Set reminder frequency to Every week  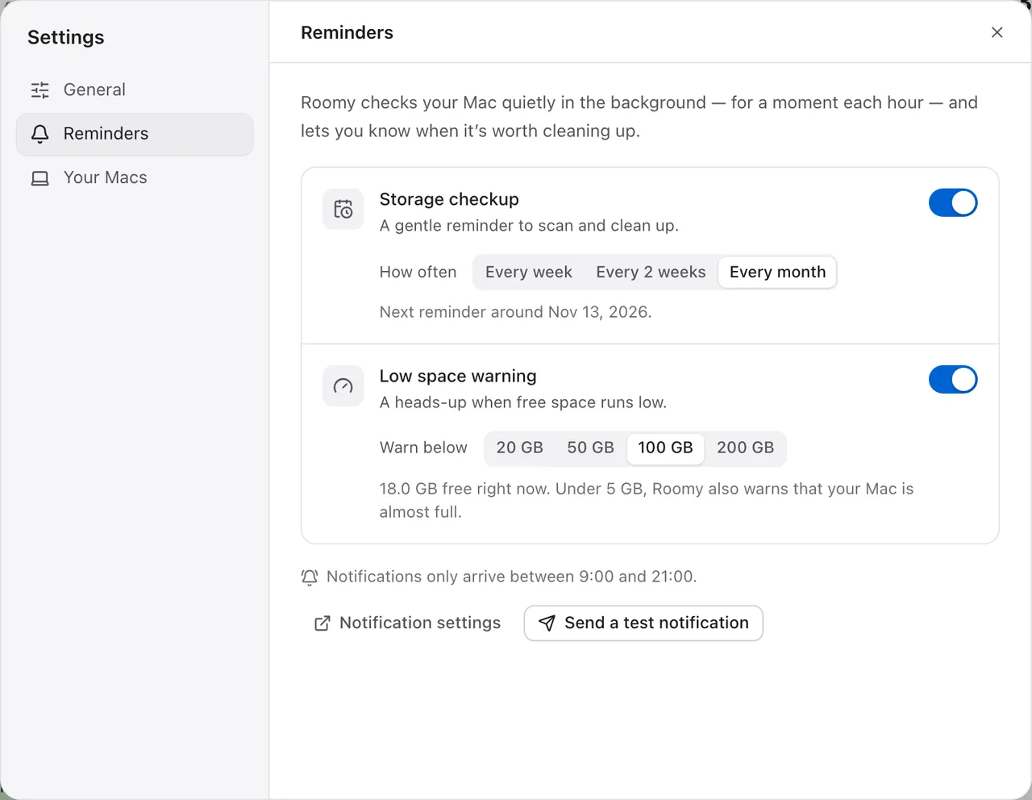[529, 273]
